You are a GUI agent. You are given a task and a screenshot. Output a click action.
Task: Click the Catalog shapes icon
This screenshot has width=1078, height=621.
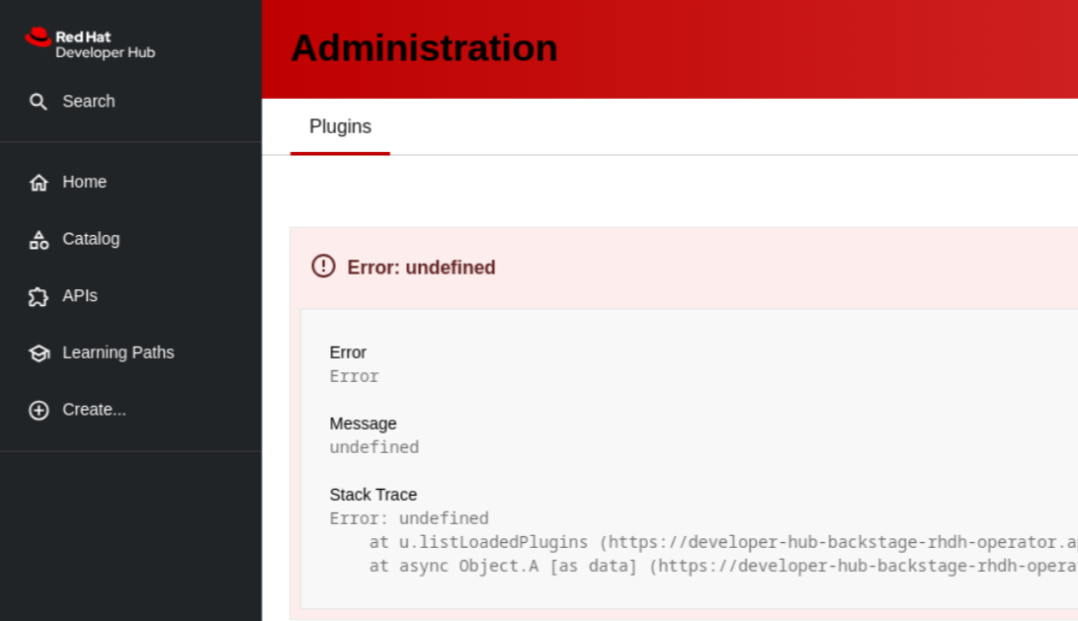click(39, 240)
